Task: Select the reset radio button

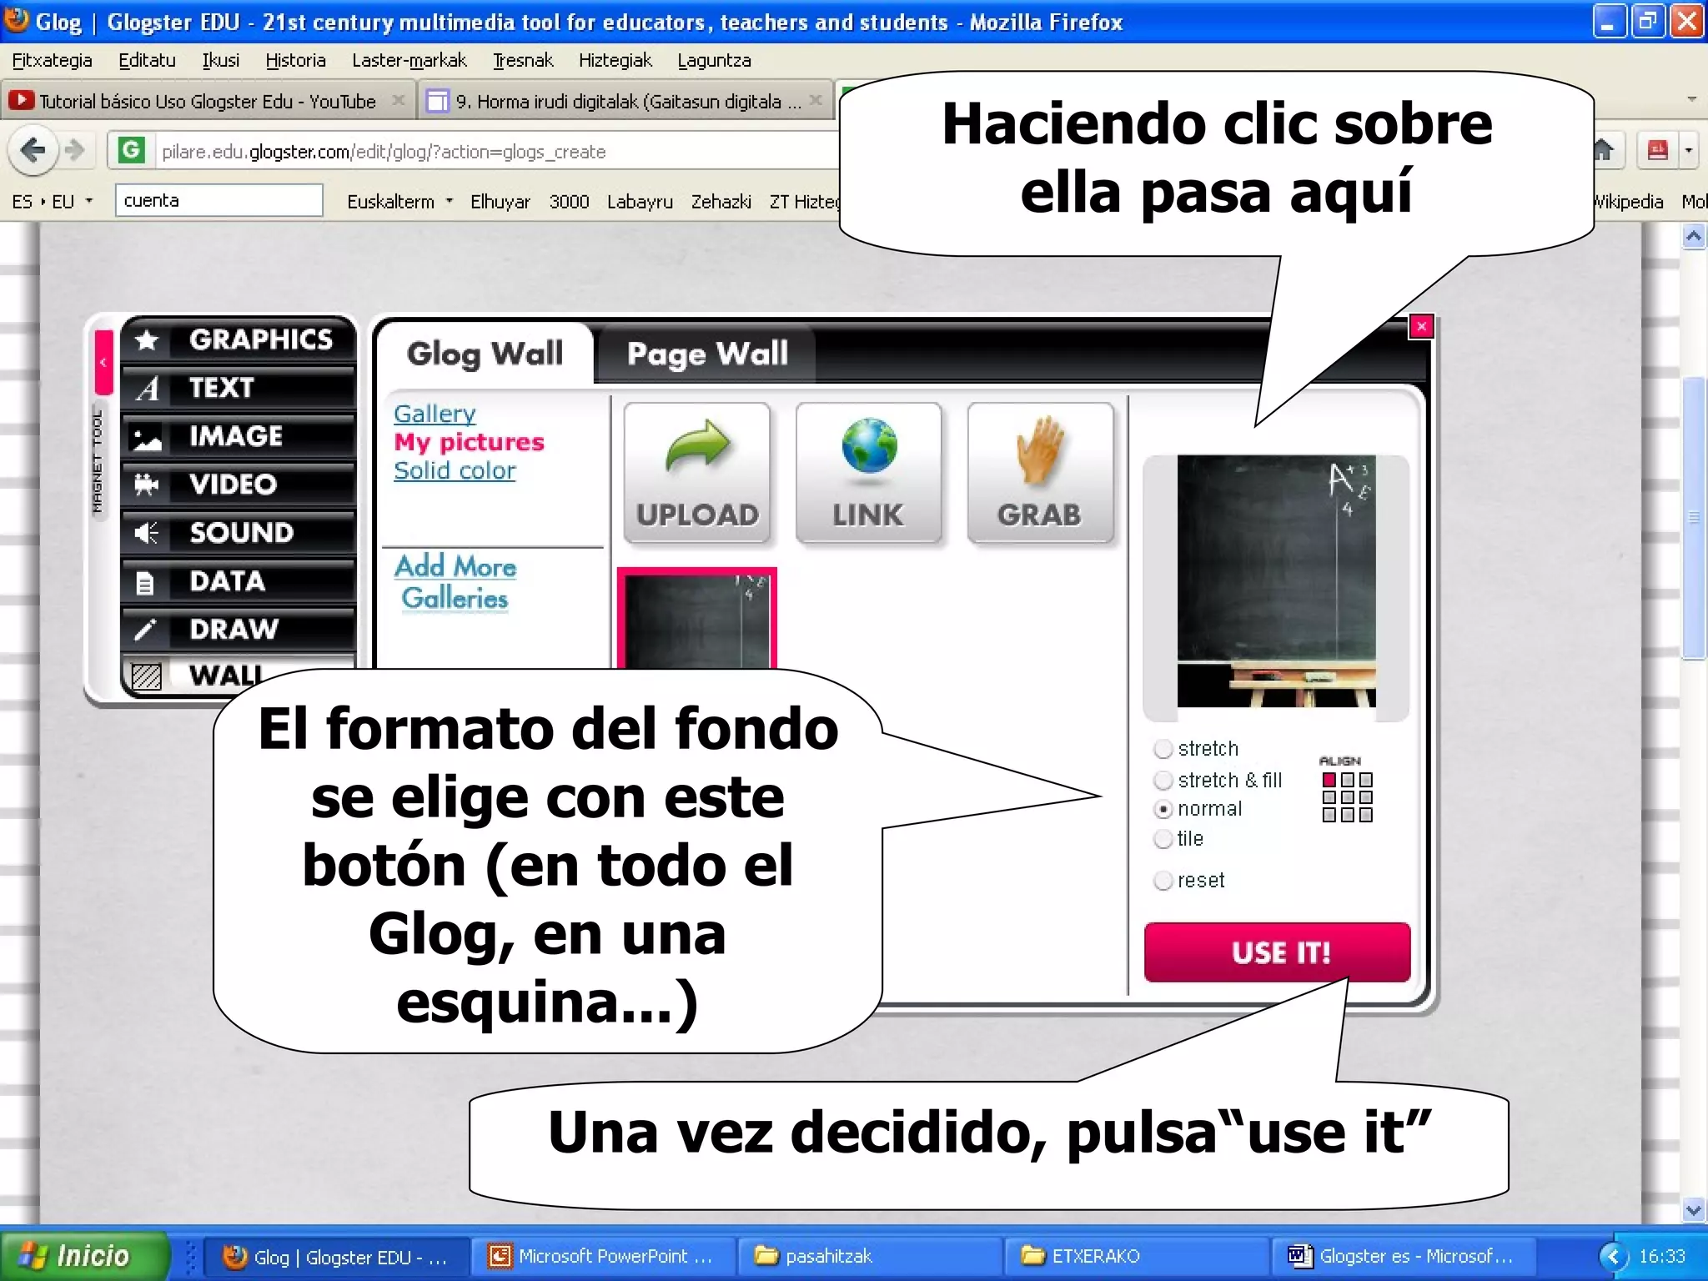Action: [x=1163, y=881]
